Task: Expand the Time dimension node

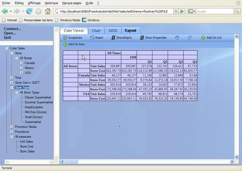Action: 11,78
